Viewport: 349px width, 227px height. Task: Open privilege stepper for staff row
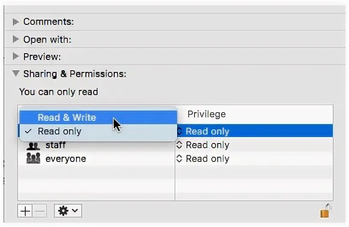pyautogui.click(x=179, y=145)
